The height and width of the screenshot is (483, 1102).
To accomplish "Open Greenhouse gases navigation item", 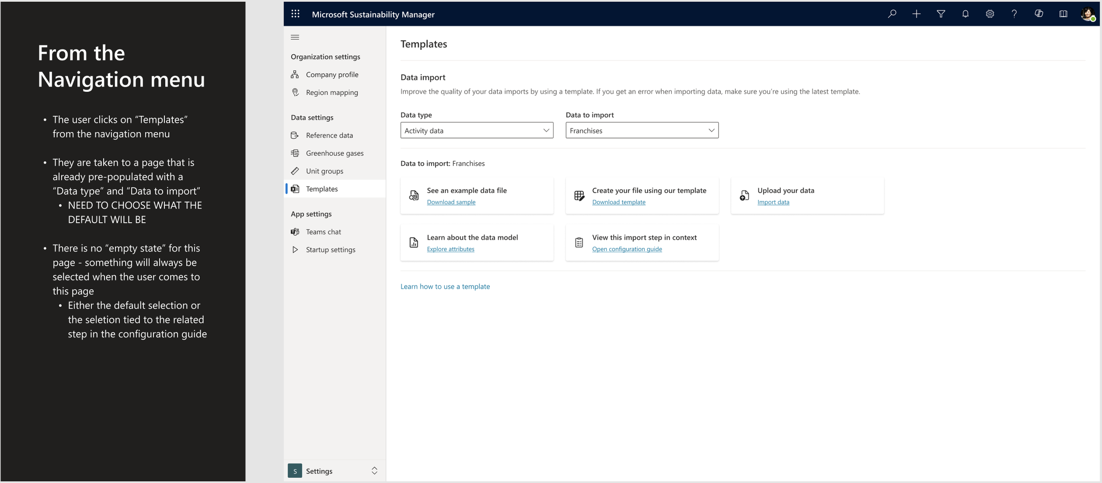I will 335,153.
